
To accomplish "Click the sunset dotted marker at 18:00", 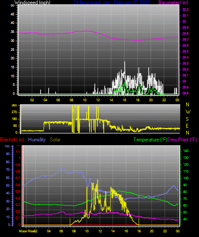I will tap(139, 222).
